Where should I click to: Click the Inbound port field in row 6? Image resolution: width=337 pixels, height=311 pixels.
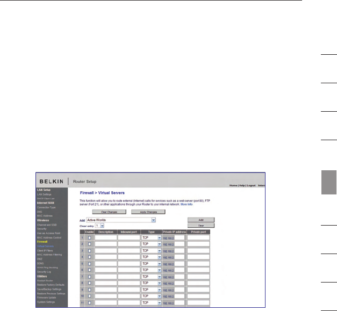click(129, 270)
